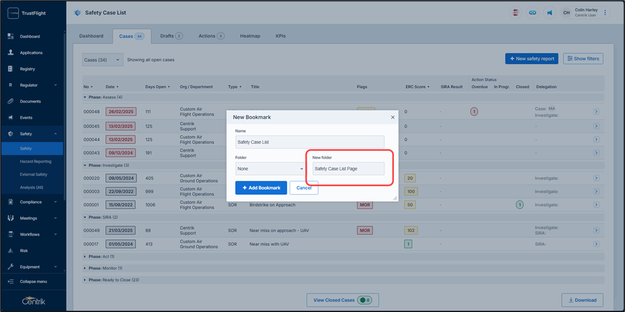Switch to the Heatmap tab
Screen dimensions: 625x312
(250, 36)
